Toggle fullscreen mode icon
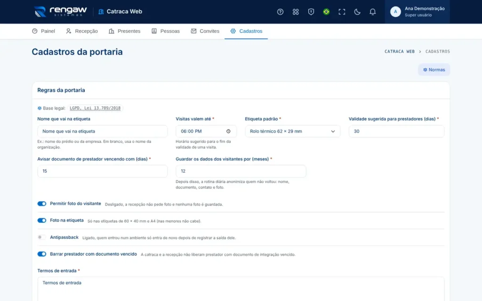The width and height of the screenshot is (482, 301). point(342,12)
